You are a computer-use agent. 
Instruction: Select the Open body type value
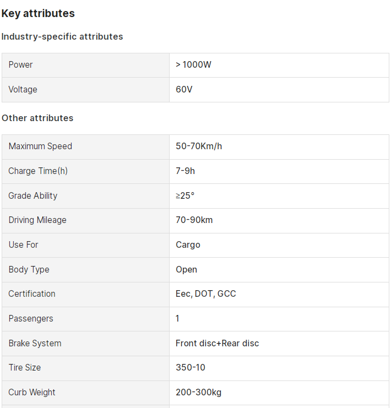coord(186,270)
